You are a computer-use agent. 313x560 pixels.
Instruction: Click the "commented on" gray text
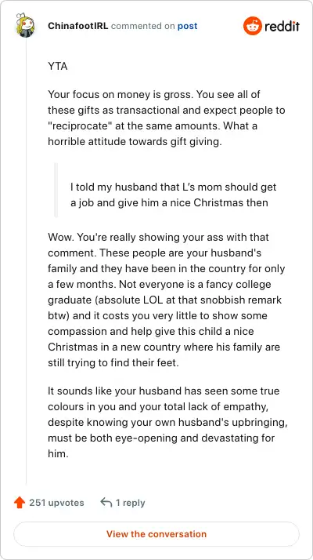point(142,26)
